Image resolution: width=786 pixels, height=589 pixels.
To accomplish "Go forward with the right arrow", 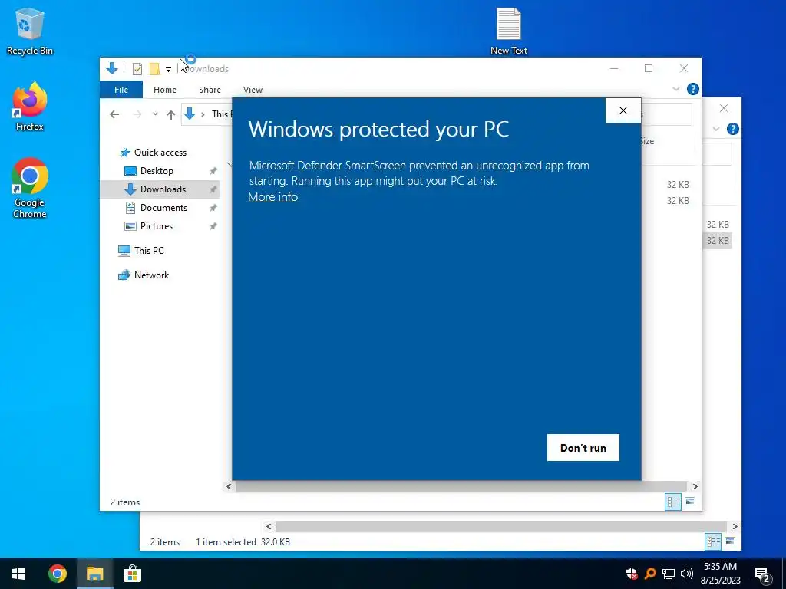I will (137, 115).
